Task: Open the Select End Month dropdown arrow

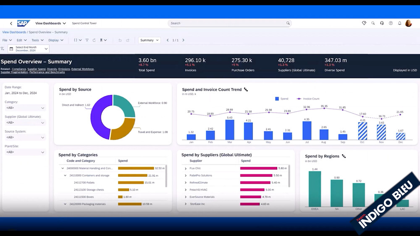Action: 46,49
